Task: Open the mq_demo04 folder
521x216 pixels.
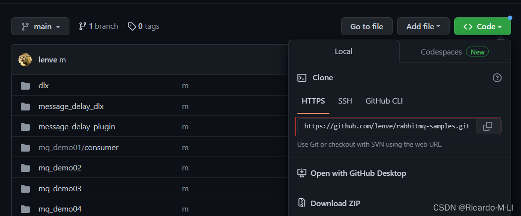Action: pos(60,209)
